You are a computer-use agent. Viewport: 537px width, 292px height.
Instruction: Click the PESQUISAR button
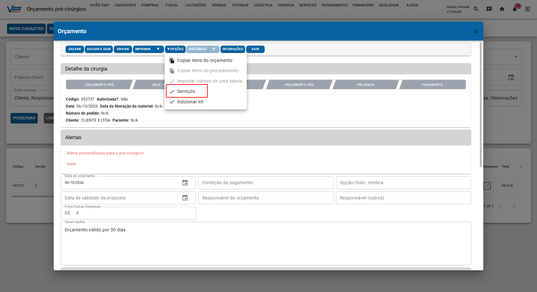[24, 118]
